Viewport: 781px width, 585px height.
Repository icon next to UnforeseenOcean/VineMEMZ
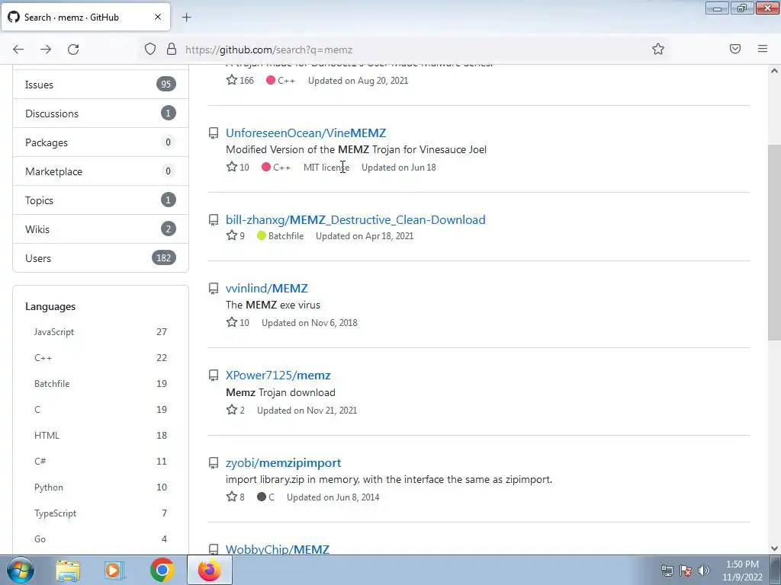[214, 133]
